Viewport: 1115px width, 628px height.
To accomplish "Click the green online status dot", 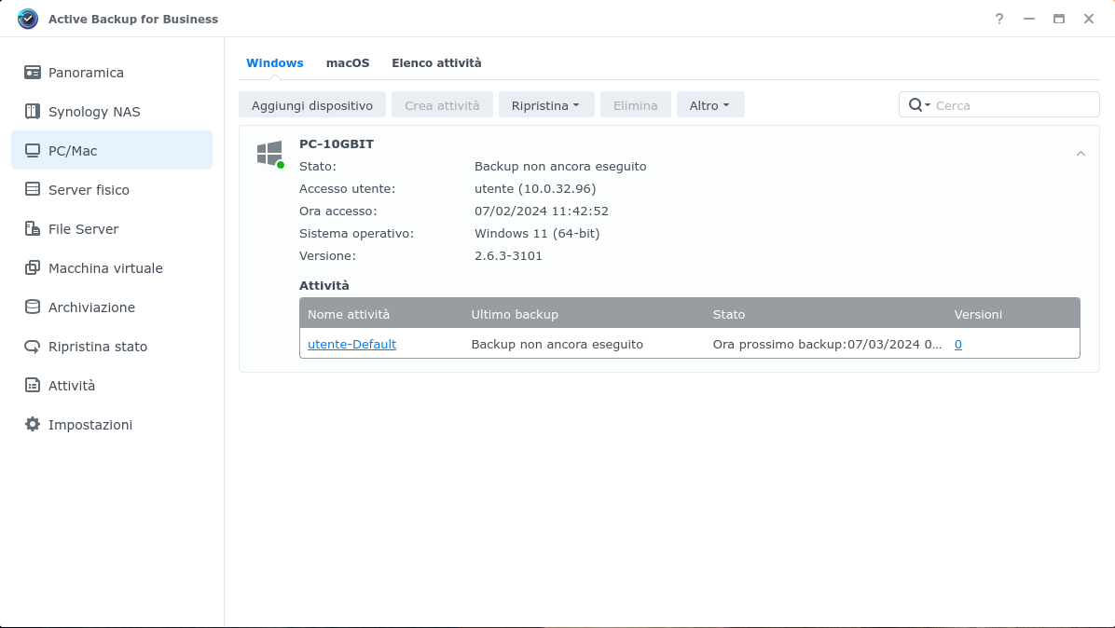I will pyautogui.click(x=281, y=165).
